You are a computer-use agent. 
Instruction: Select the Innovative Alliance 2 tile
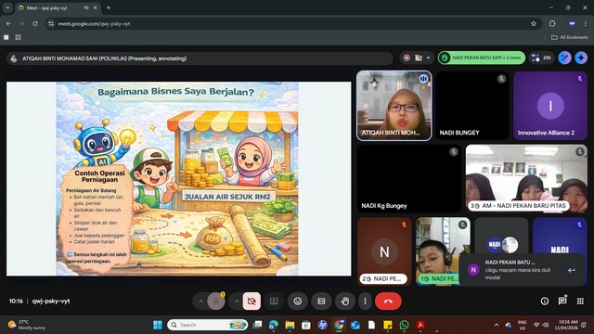pos(550,106)
